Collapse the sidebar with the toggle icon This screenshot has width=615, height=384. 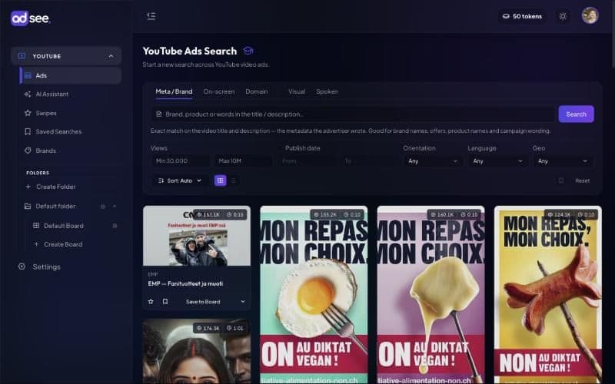point(151,16)
